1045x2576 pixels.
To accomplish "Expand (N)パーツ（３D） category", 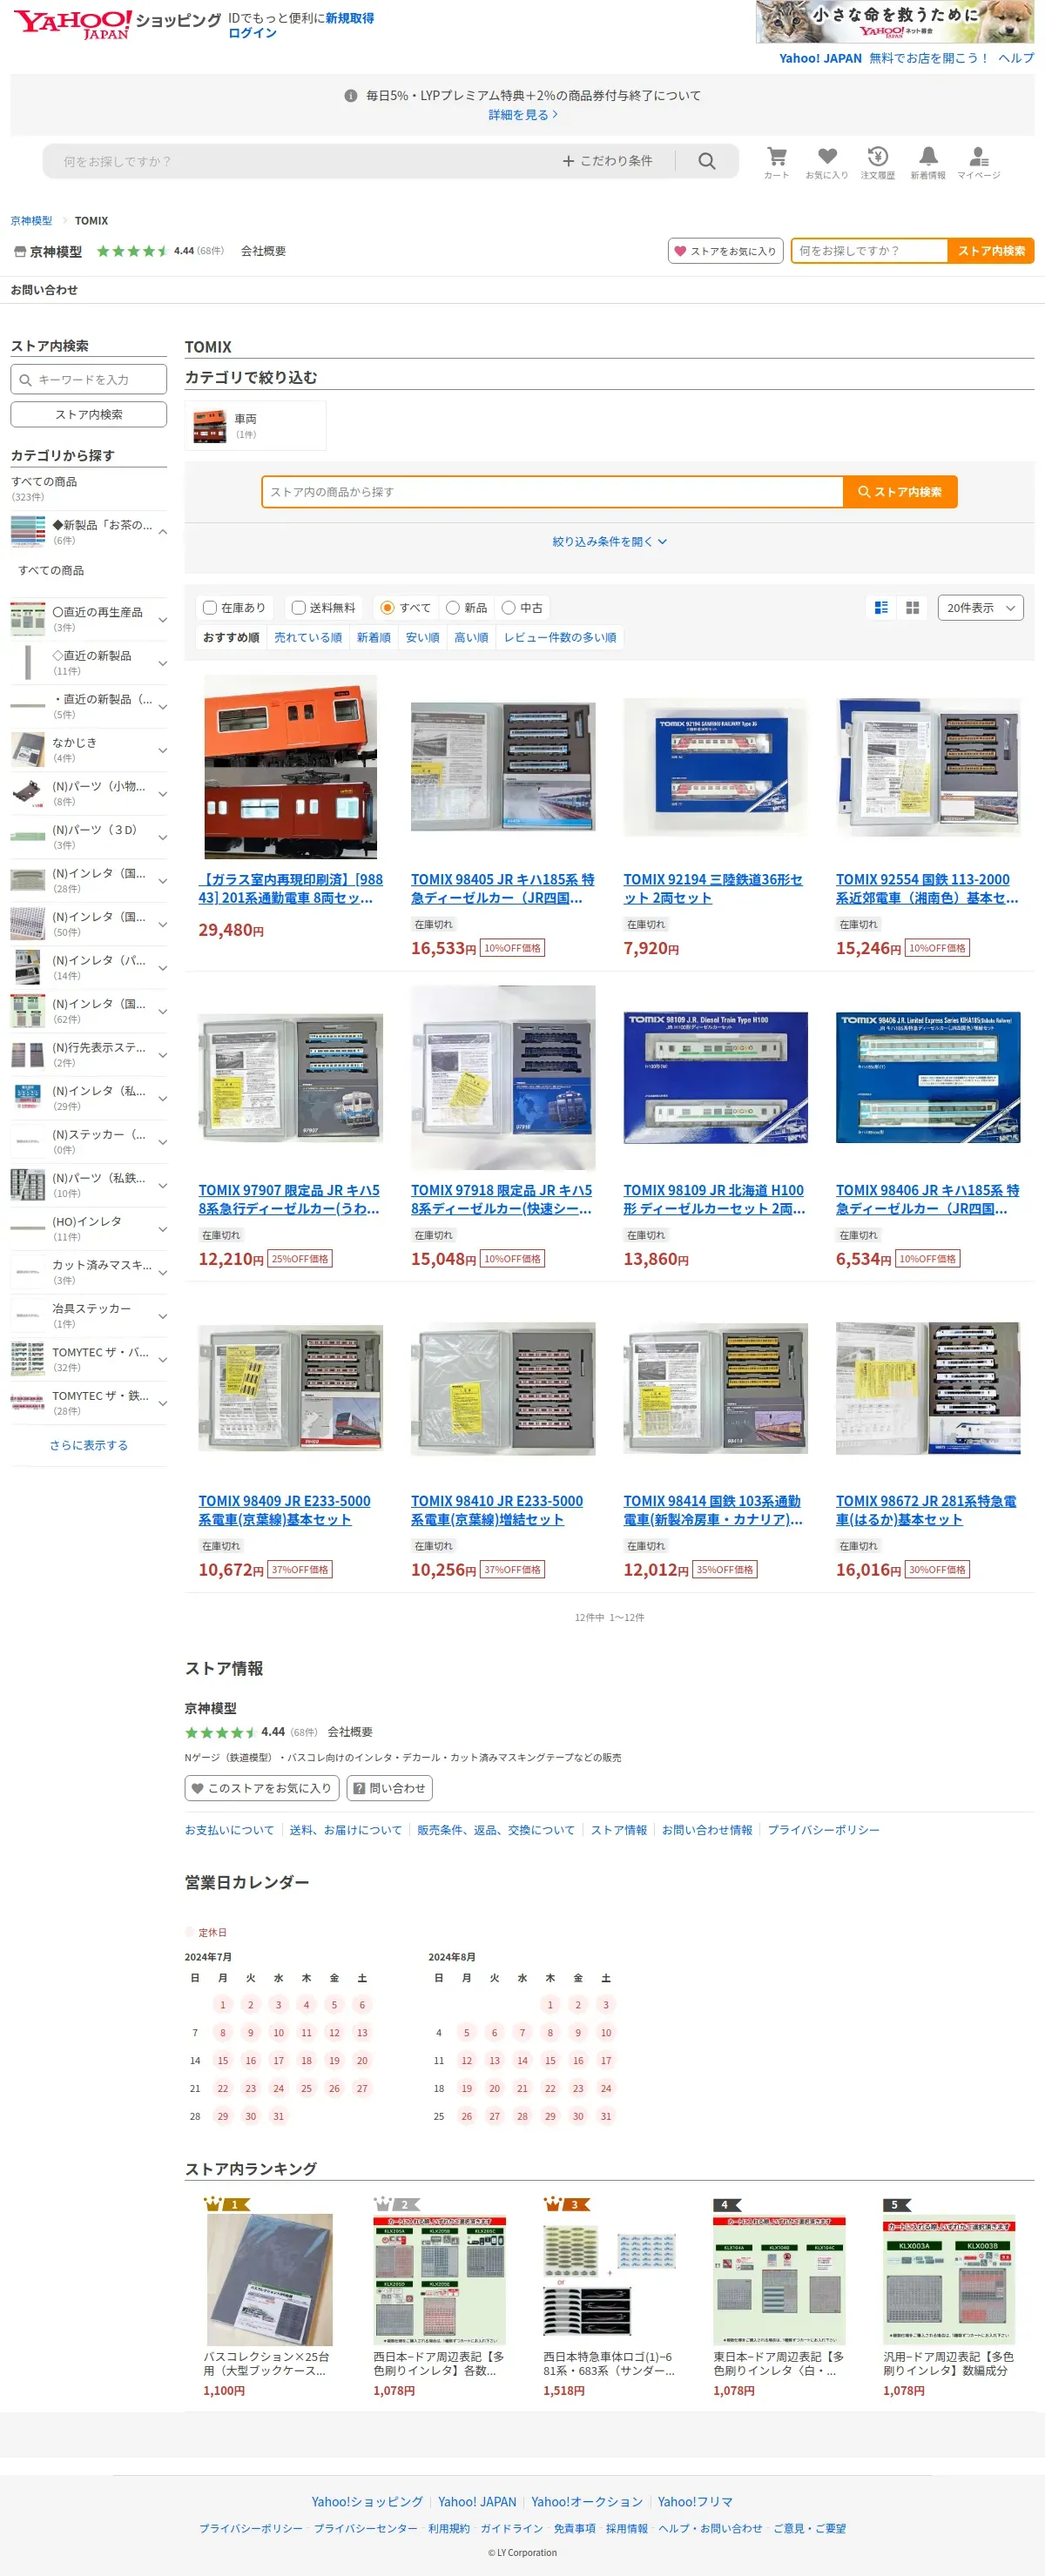I will pyautogui.click(x=163, y=837).
